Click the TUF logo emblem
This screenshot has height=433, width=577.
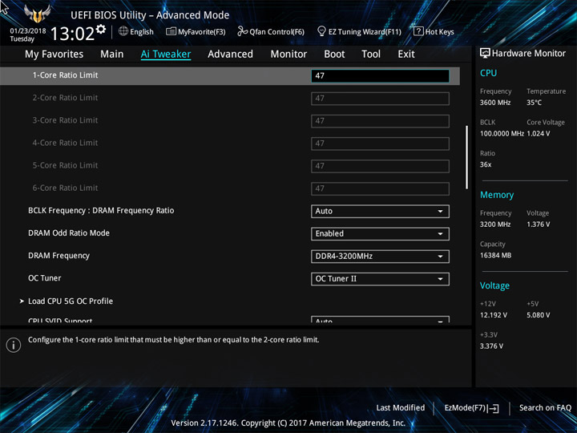37,14
